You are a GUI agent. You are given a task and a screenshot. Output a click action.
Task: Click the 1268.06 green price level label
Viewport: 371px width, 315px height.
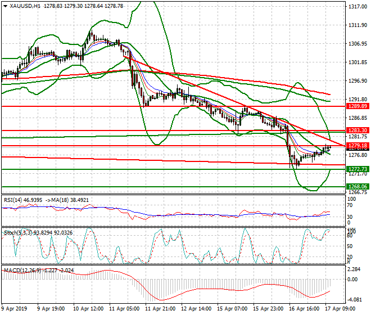(x=358, y=187)
